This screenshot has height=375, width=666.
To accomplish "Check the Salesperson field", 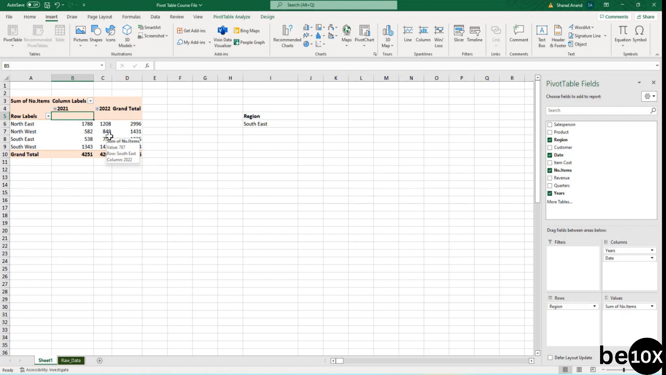I will [x=550, y=125].
